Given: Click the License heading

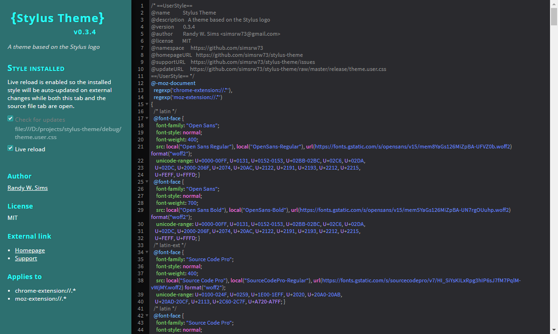Looking at the screenshot, I should point(20,206).
